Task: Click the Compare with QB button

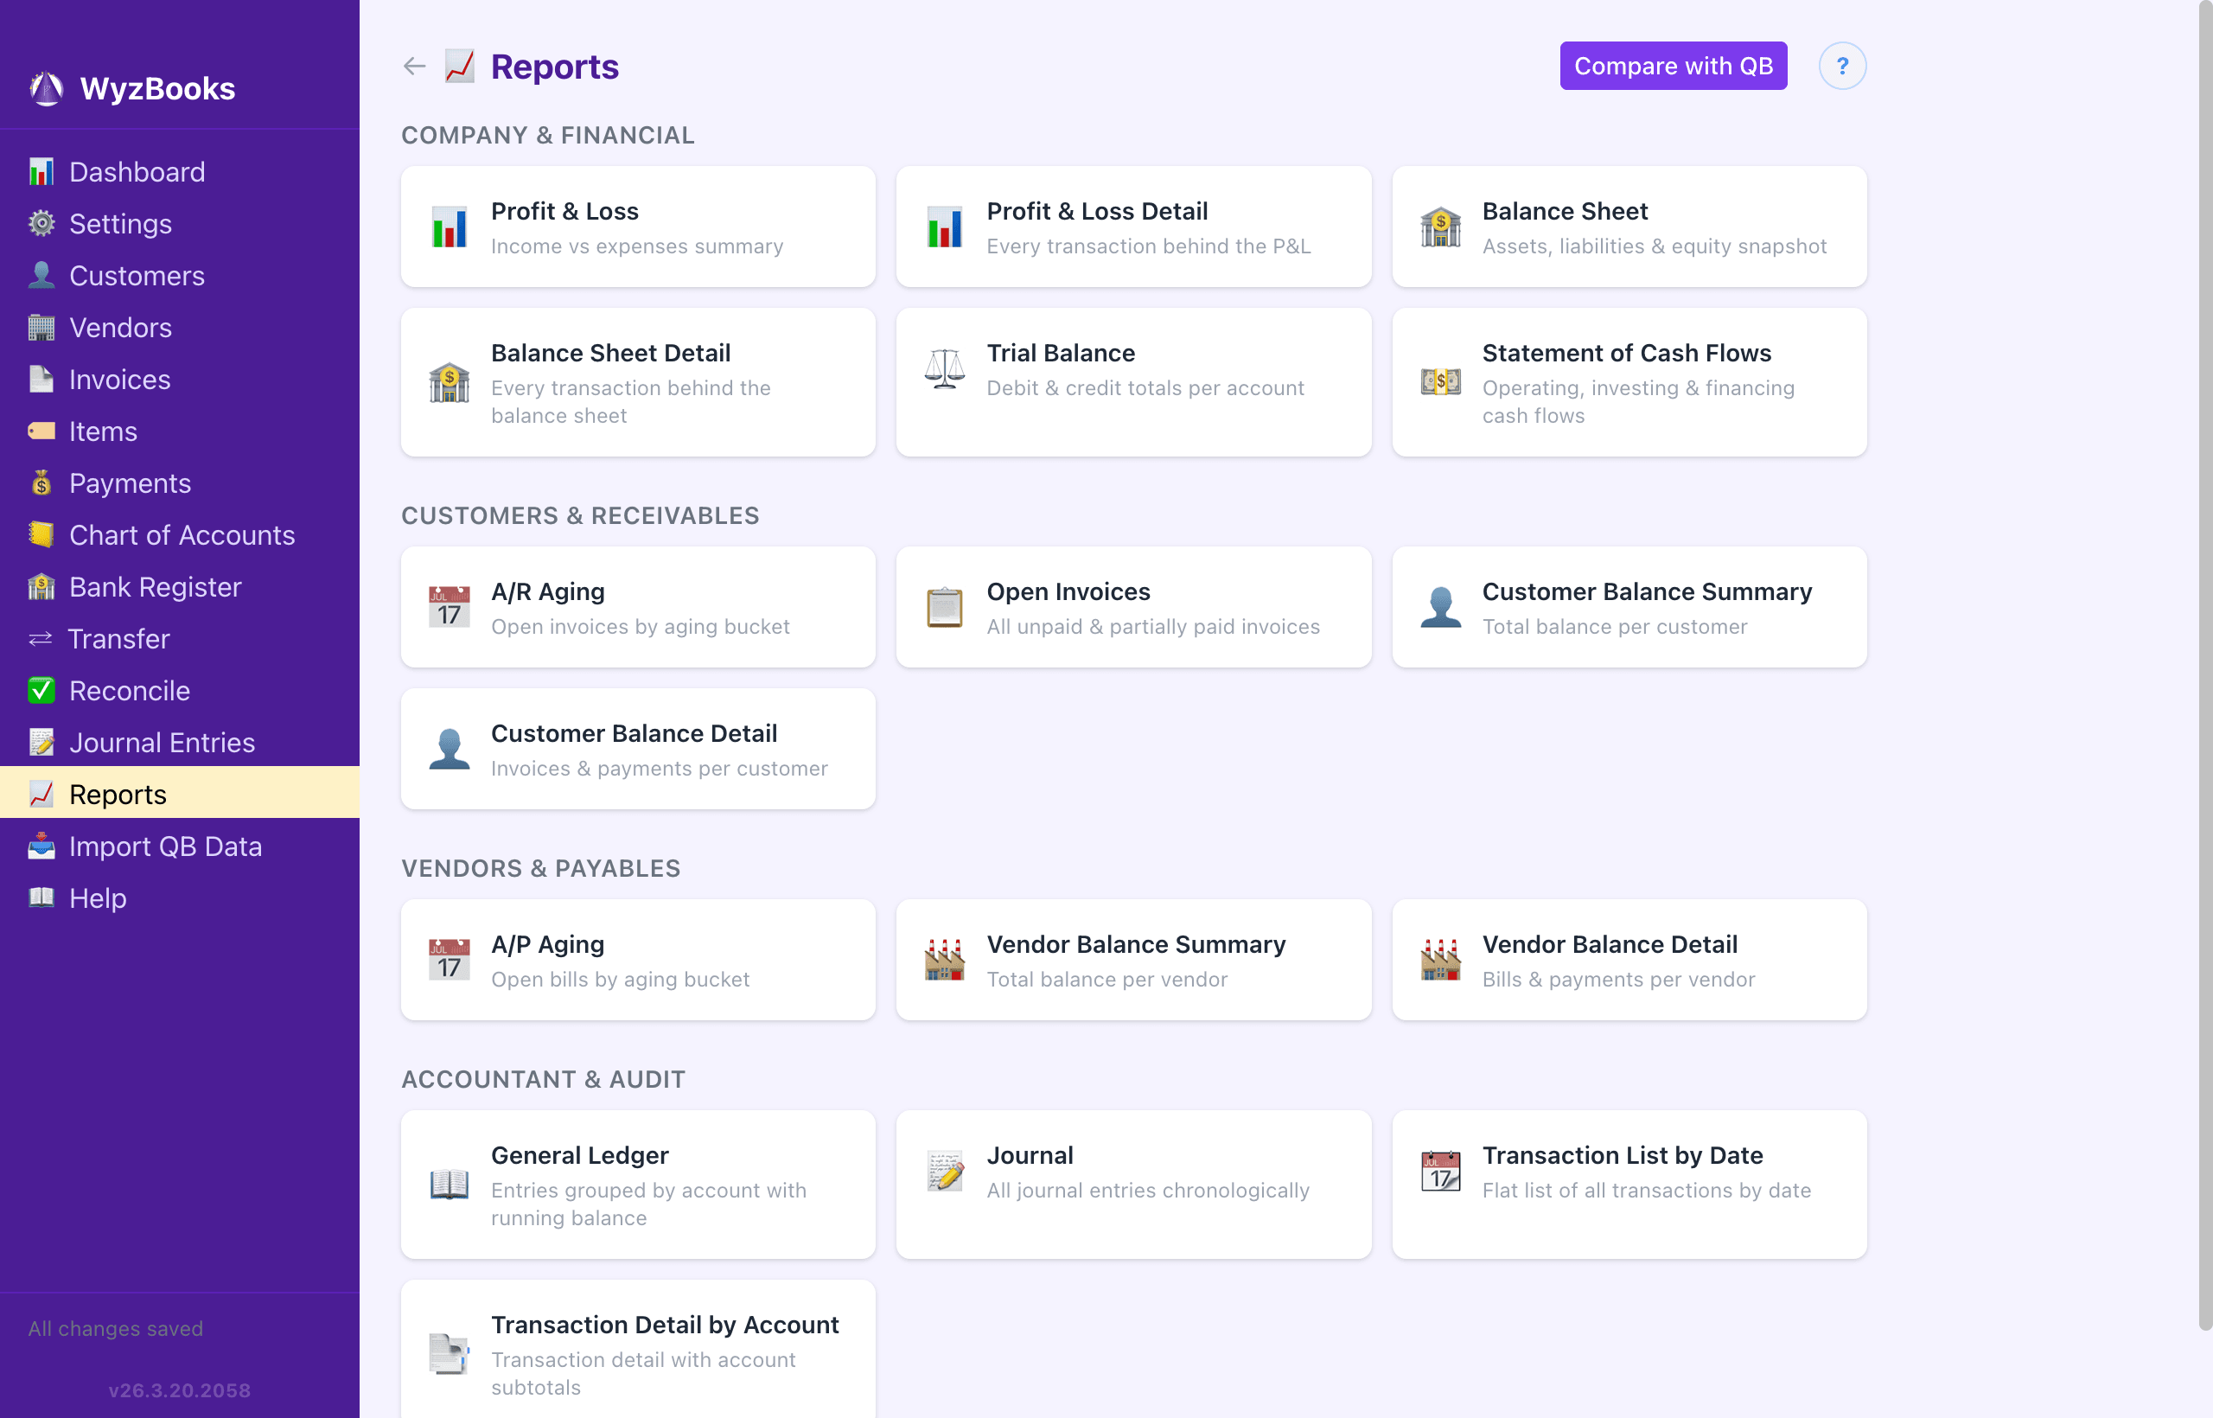Action: (x=1673, y=66)
